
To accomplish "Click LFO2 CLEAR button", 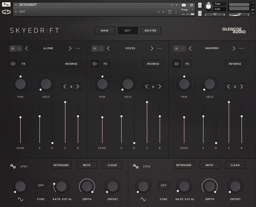I will [235, 165].
